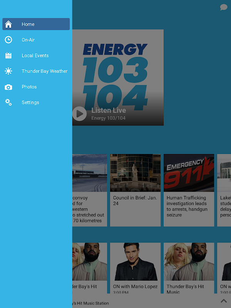This screenshot has width=231, height=308.
Task: Select Thunder Bay's Hit Music show title
Action: (x=185, y=289)
